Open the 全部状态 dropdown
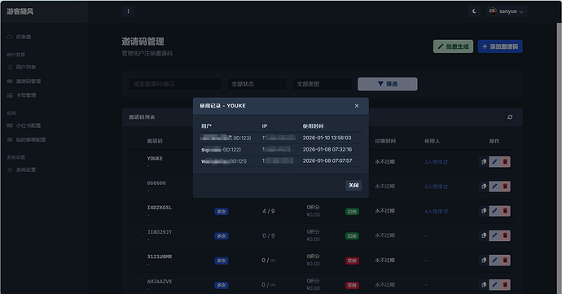This screenshot has width=562, height=294. pos(257,84)
